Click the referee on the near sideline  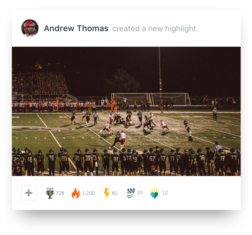pyautogui.click(x=217, y=148)
